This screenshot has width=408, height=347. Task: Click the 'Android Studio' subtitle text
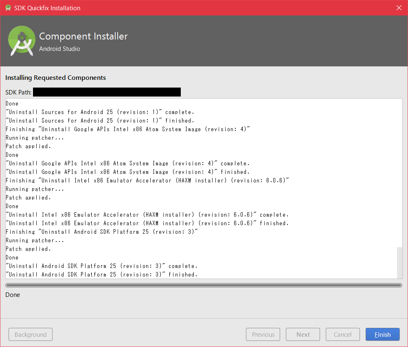(59, 49)
